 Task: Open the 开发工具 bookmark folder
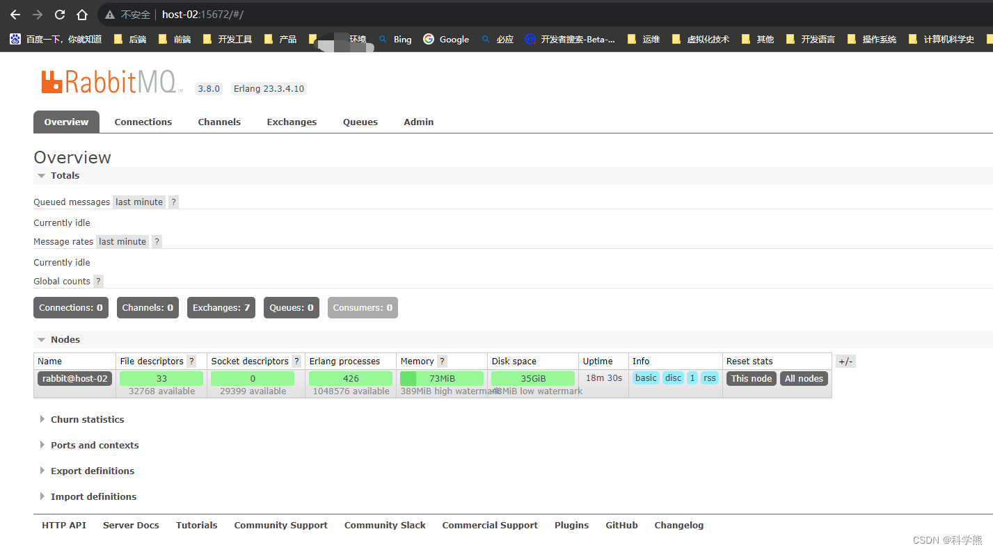click(x=228, y=40)
